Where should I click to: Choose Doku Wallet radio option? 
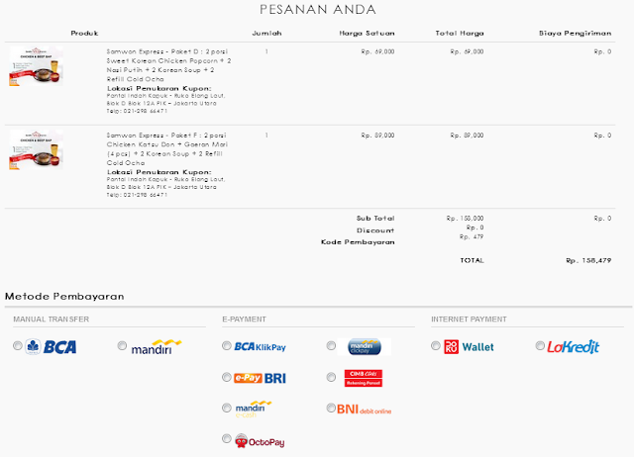(436, 345)
